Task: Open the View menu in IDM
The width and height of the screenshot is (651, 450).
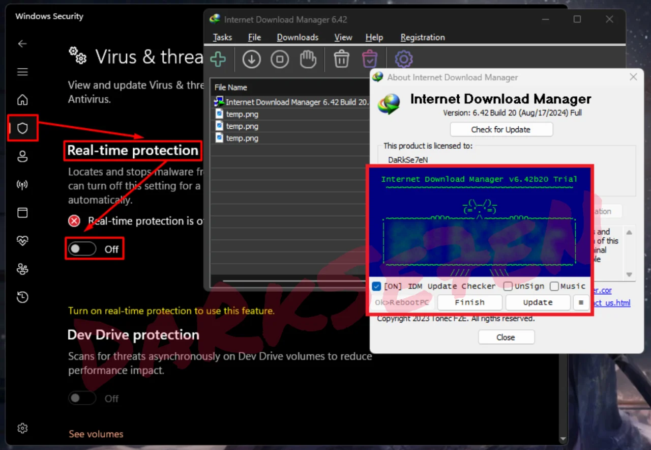Action: pyautogui.click(x=343, y=37)
